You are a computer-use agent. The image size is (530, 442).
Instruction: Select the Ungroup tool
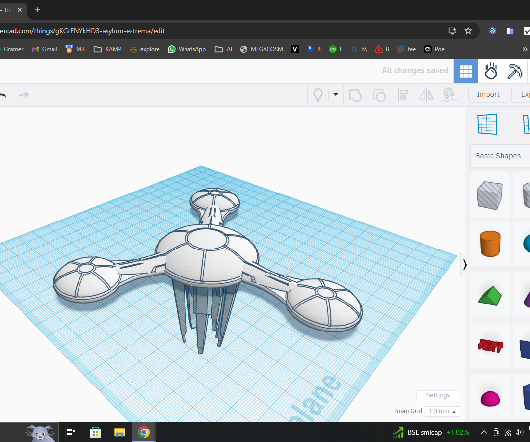pyautogui.click(x=379, y=94)
